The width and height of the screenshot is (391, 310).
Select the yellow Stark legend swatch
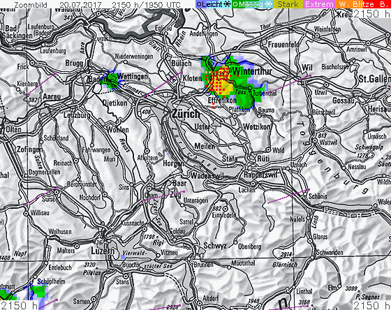tap(288, 4)
